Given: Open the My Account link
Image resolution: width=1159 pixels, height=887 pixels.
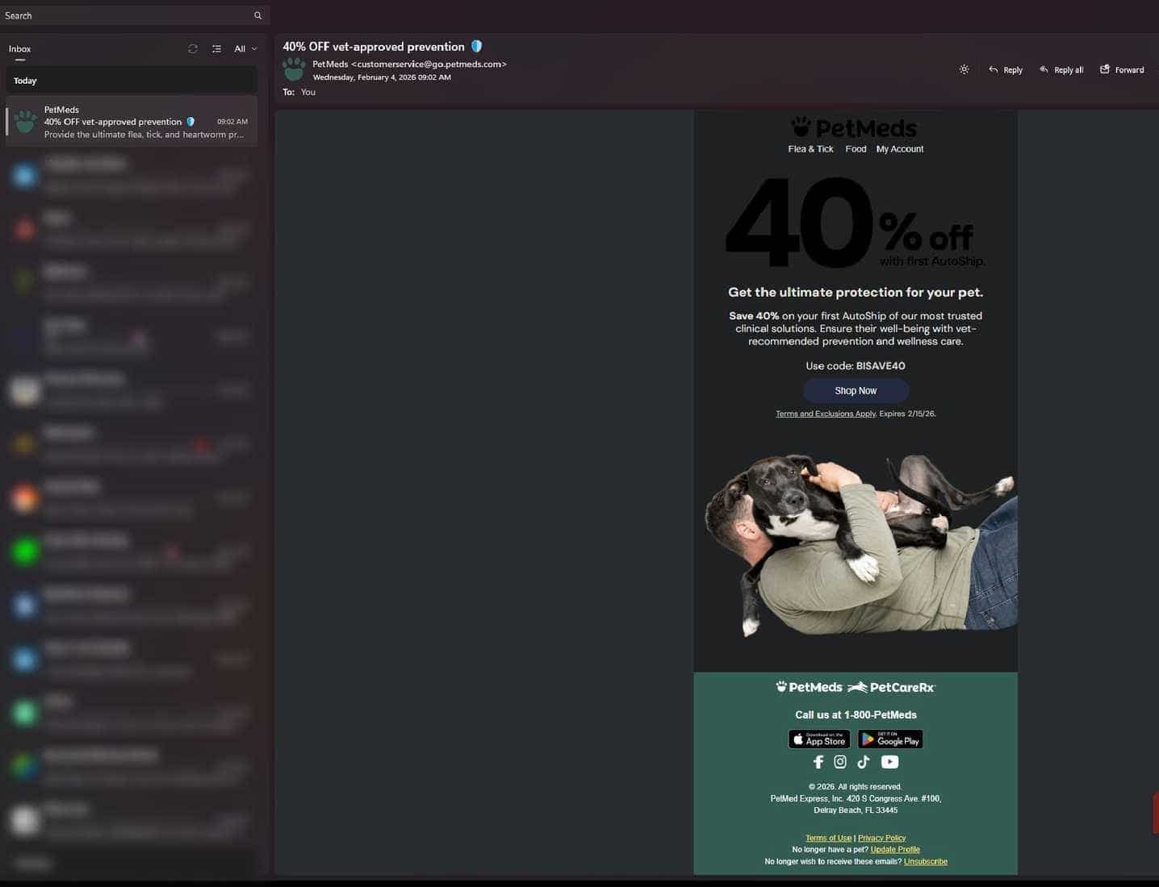Looking at the screenshot, I should (900, 149).
